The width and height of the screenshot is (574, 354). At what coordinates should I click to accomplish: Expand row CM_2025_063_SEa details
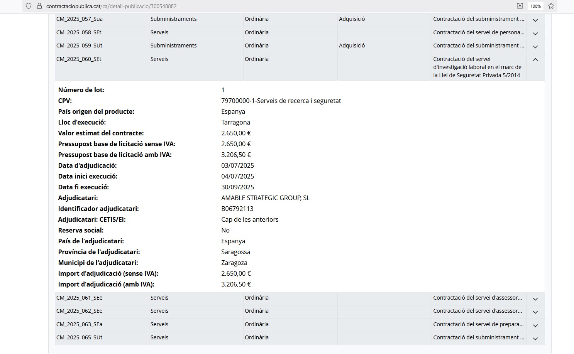[x=535, y=325]
